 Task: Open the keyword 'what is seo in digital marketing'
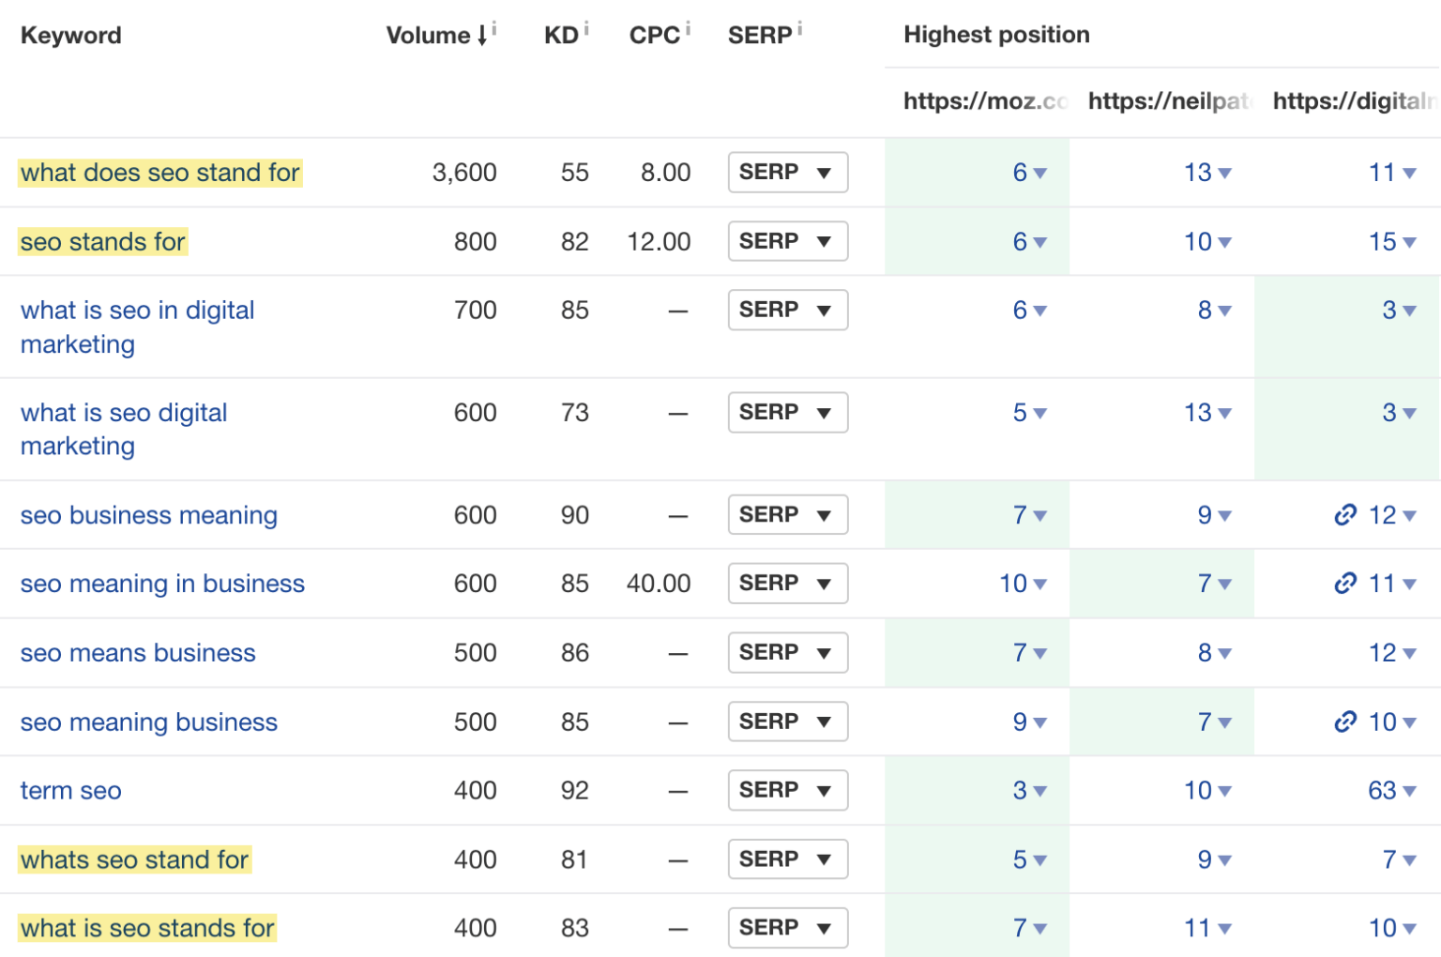click(137, 327)
